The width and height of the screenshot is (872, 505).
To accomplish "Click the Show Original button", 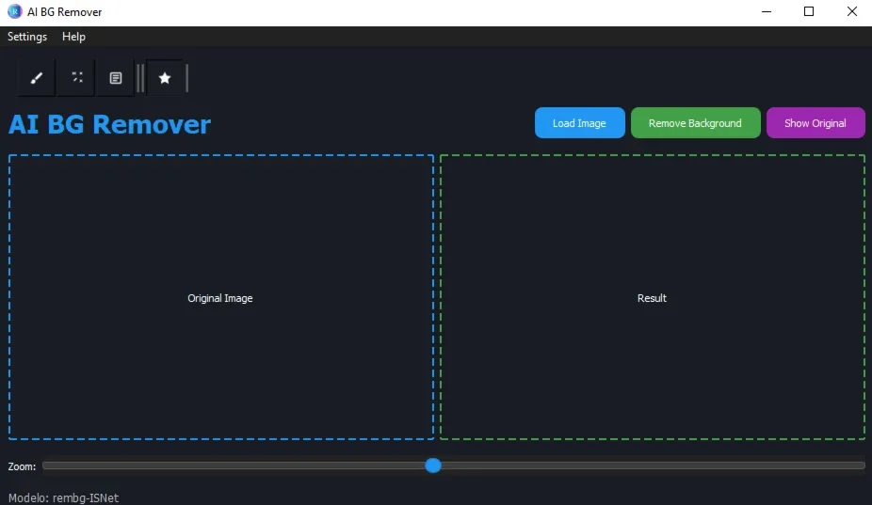I will 815,123.
